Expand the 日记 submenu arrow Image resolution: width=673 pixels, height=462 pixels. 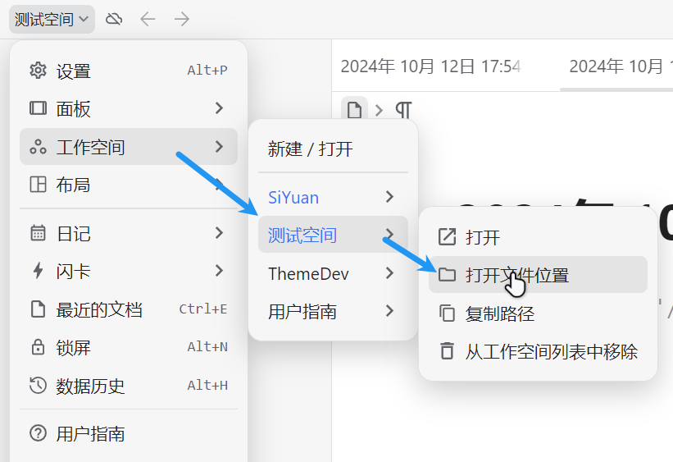219,233
